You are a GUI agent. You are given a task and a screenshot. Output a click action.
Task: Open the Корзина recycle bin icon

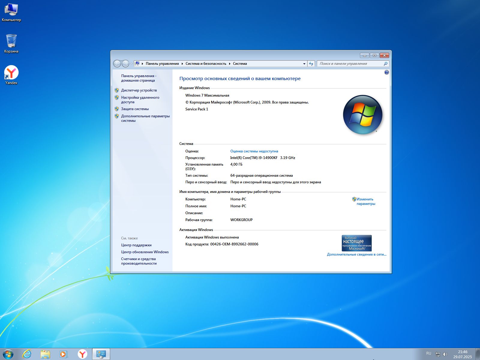pos(11,44)
